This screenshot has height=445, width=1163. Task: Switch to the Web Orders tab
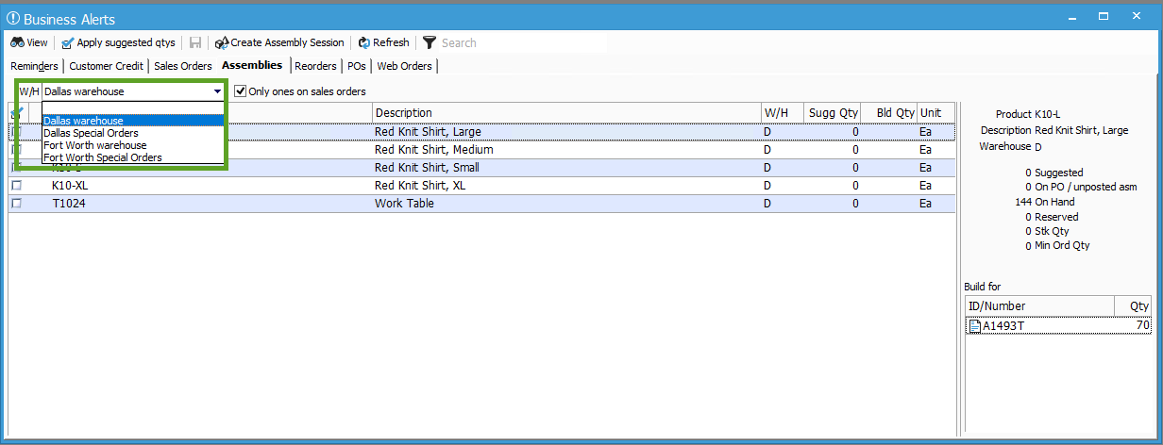tap(405, 66)
